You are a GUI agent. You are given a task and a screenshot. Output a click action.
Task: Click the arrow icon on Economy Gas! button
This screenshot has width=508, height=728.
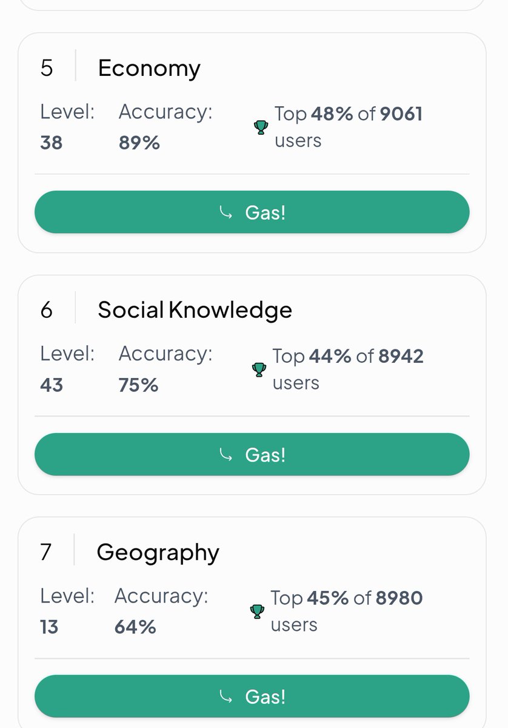[226, 212]
